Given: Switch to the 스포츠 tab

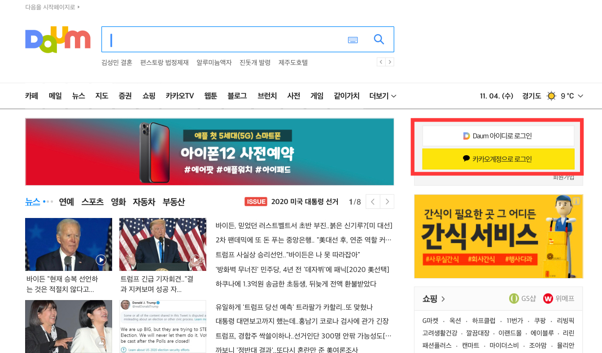Looking at the screenshot, I should (92, 202).
